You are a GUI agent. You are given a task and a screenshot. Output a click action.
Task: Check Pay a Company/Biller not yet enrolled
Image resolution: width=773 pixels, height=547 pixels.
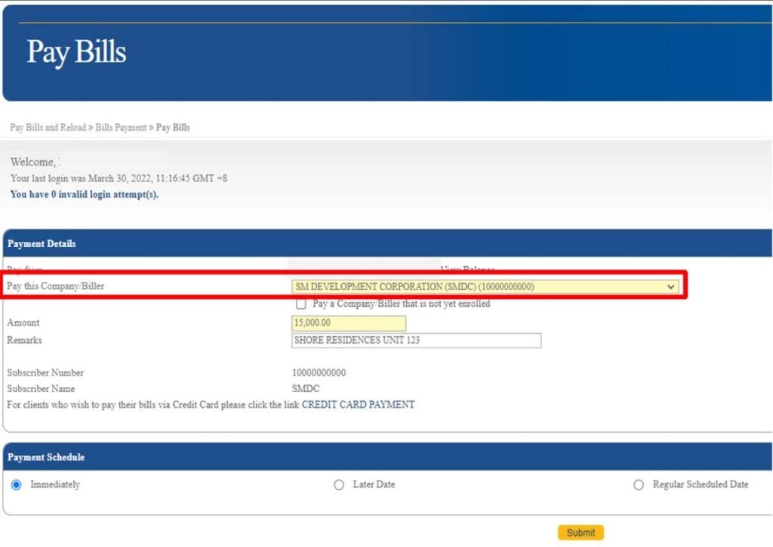[301, 304]
